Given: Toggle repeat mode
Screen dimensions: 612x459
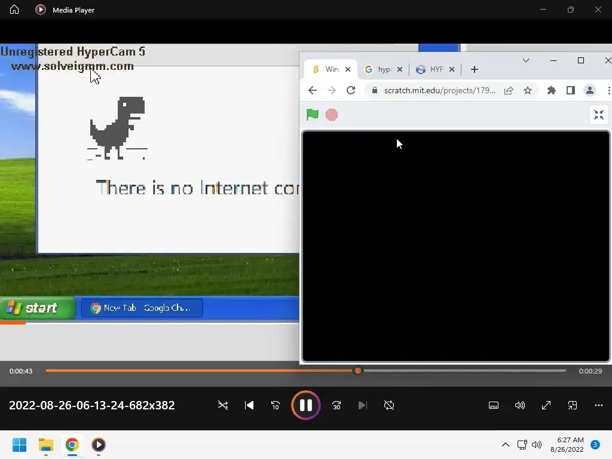Looking at the screenshot, I should tap(388, 405).
